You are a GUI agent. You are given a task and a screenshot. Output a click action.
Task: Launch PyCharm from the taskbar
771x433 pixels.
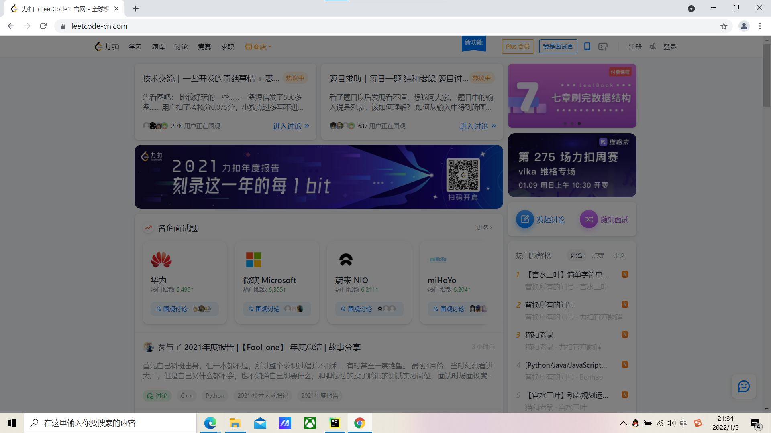tap(335, 423)
